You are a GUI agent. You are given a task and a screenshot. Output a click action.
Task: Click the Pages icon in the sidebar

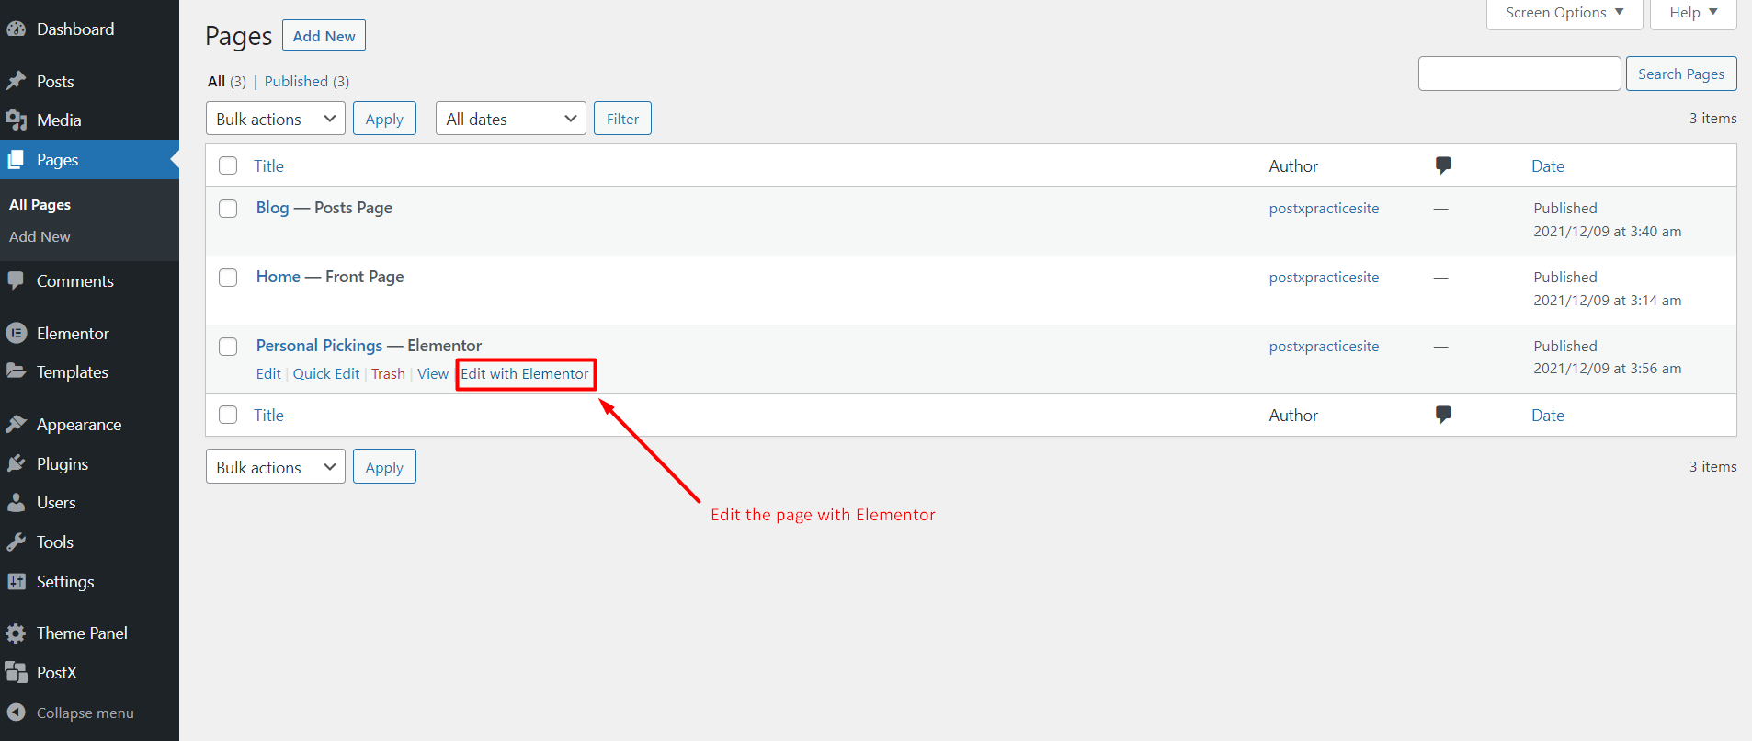(x=16, y=160)
